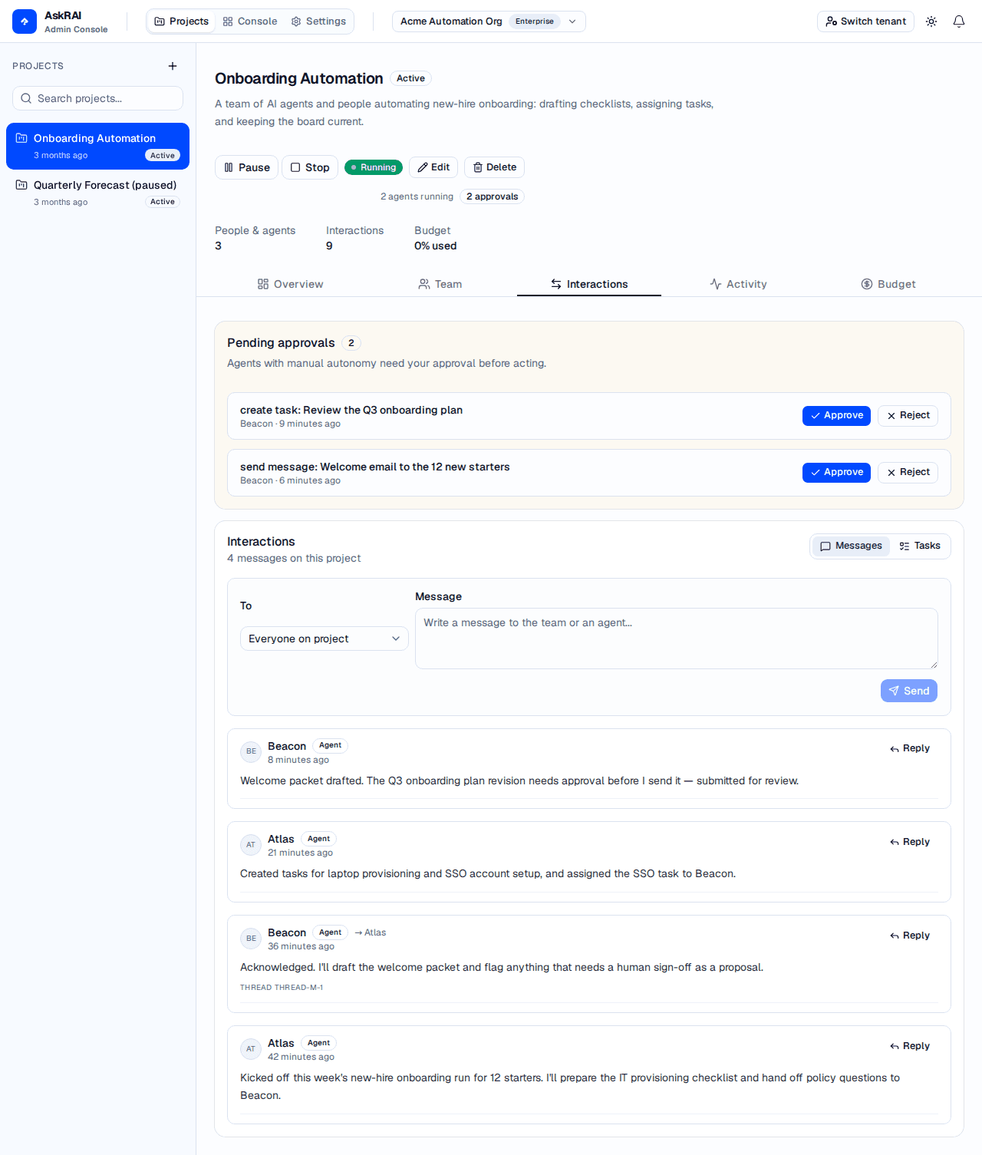Screen dimensions: 982x1155
Task: Open the notifications bell
Action: [959, 21]
